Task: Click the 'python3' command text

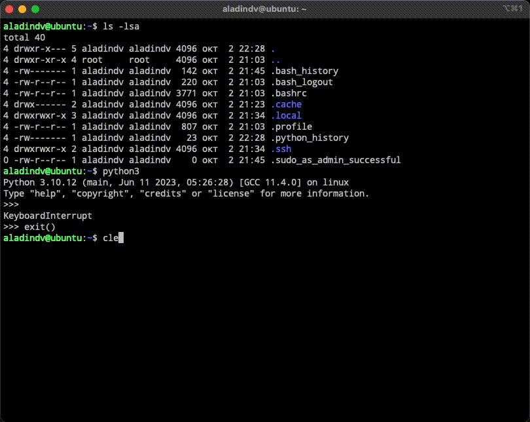Action: [x=121, y=171]
